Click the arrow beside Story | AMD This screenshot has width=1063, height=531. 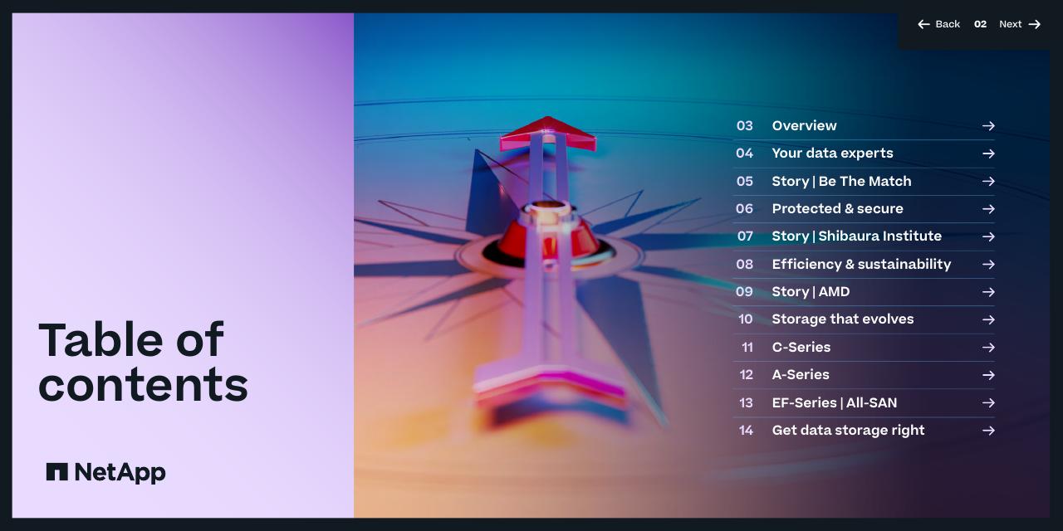point(988,292)
